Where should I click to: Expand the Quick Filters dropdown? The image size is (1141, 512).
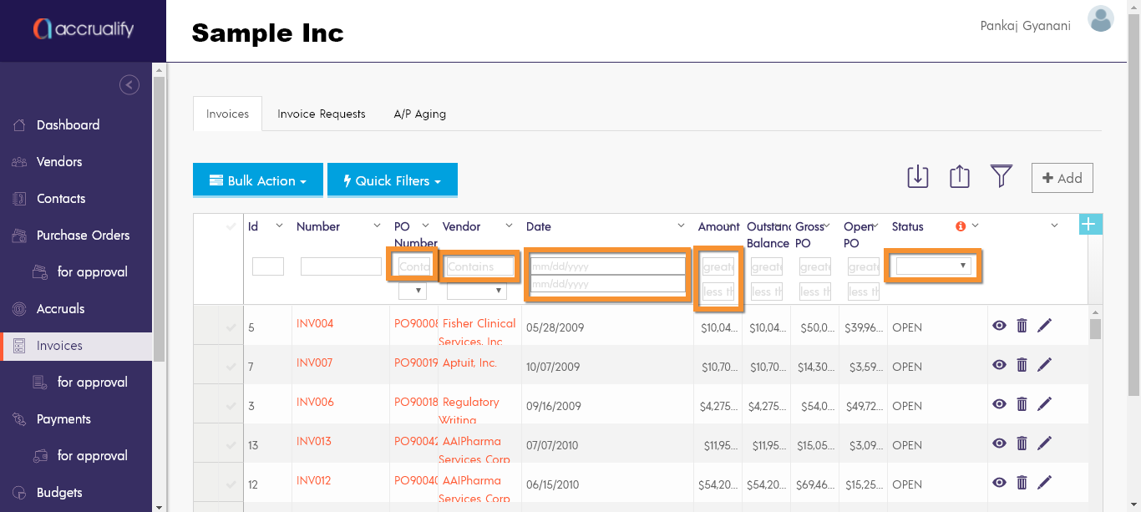pos(392,180)
